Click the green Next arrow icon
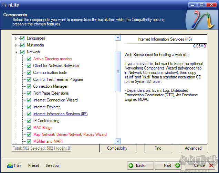Viewport: 219px width, 173px height. point(178,165)
